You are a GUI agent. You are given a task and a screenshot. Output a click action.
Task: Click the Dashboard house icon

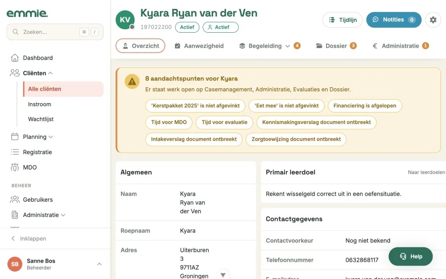[x=15, y=58]
